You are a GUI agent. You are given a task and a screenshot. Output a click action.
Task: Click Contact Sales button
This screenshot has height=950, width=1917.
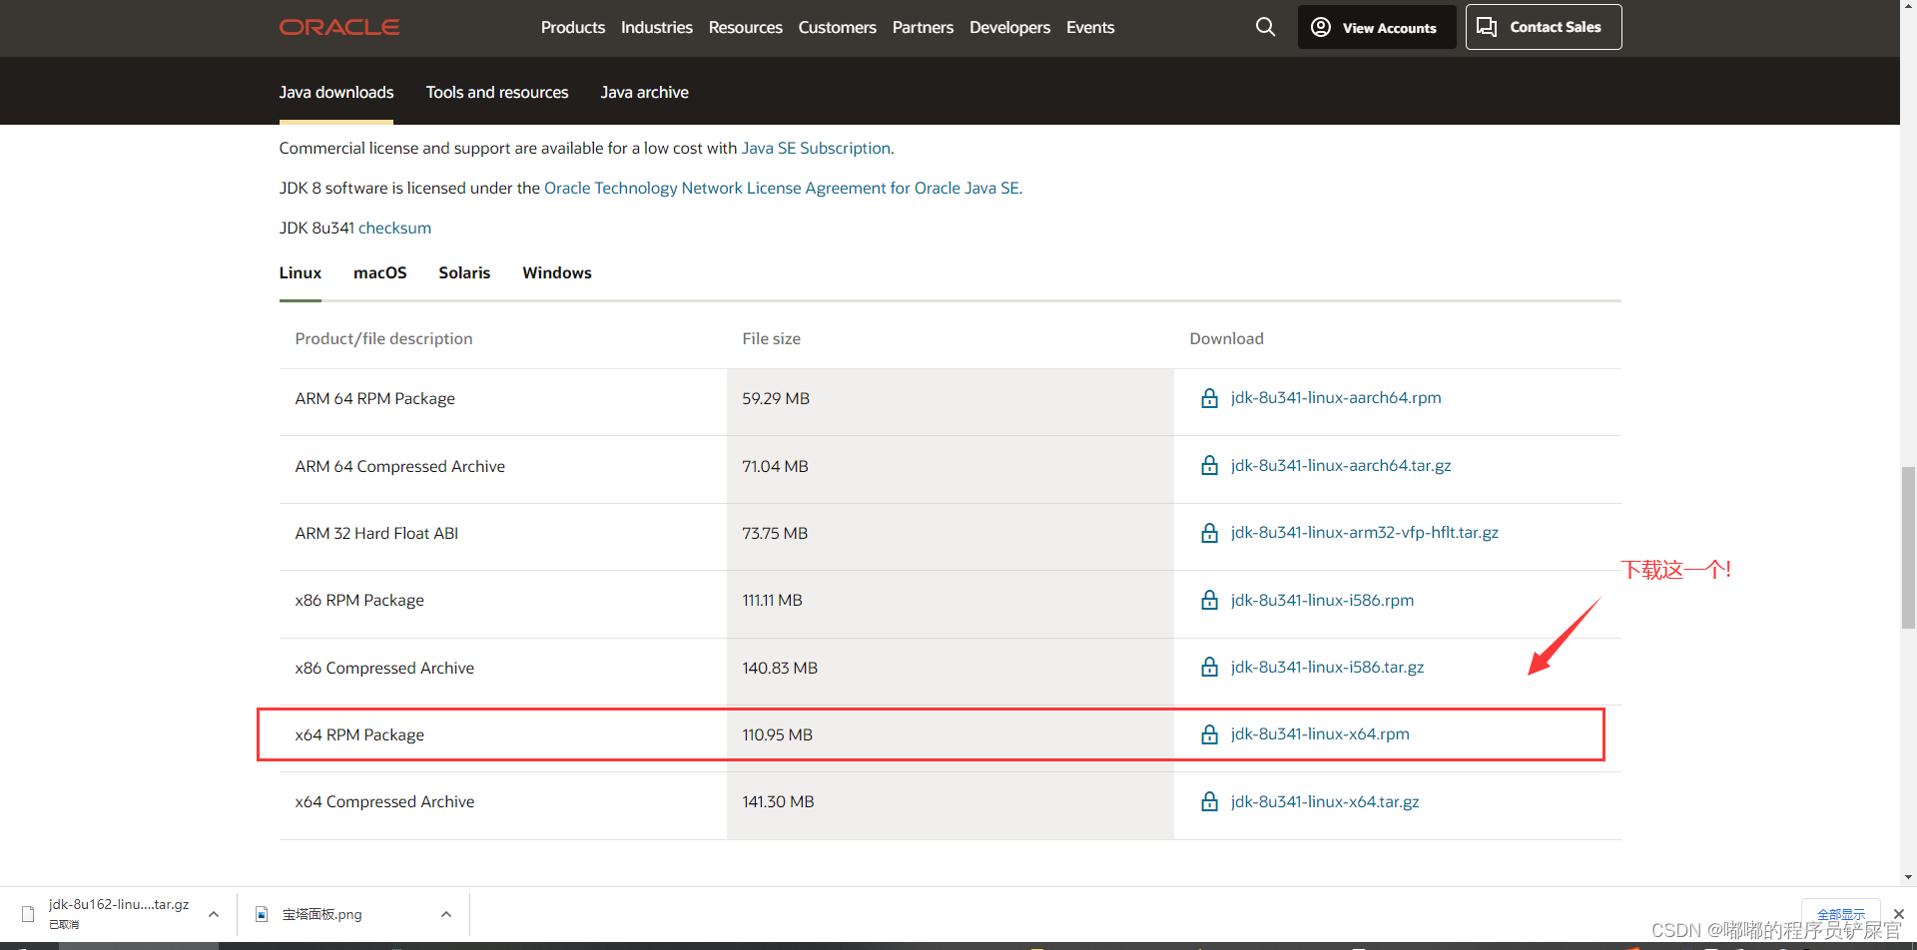[x=1544, y=27]
